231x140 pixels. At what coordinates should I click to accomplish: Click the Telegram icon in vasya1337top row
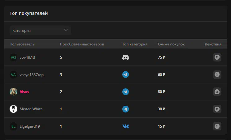coord(125,74)
